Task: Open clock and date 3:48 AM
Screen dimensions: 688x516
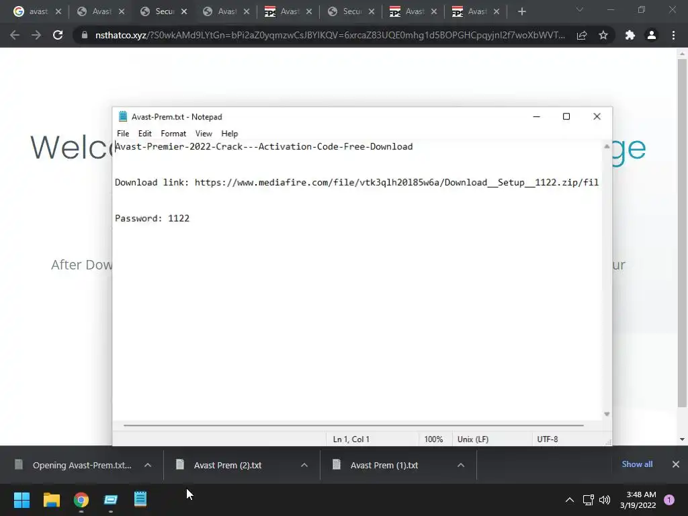Action: [638, 500]
